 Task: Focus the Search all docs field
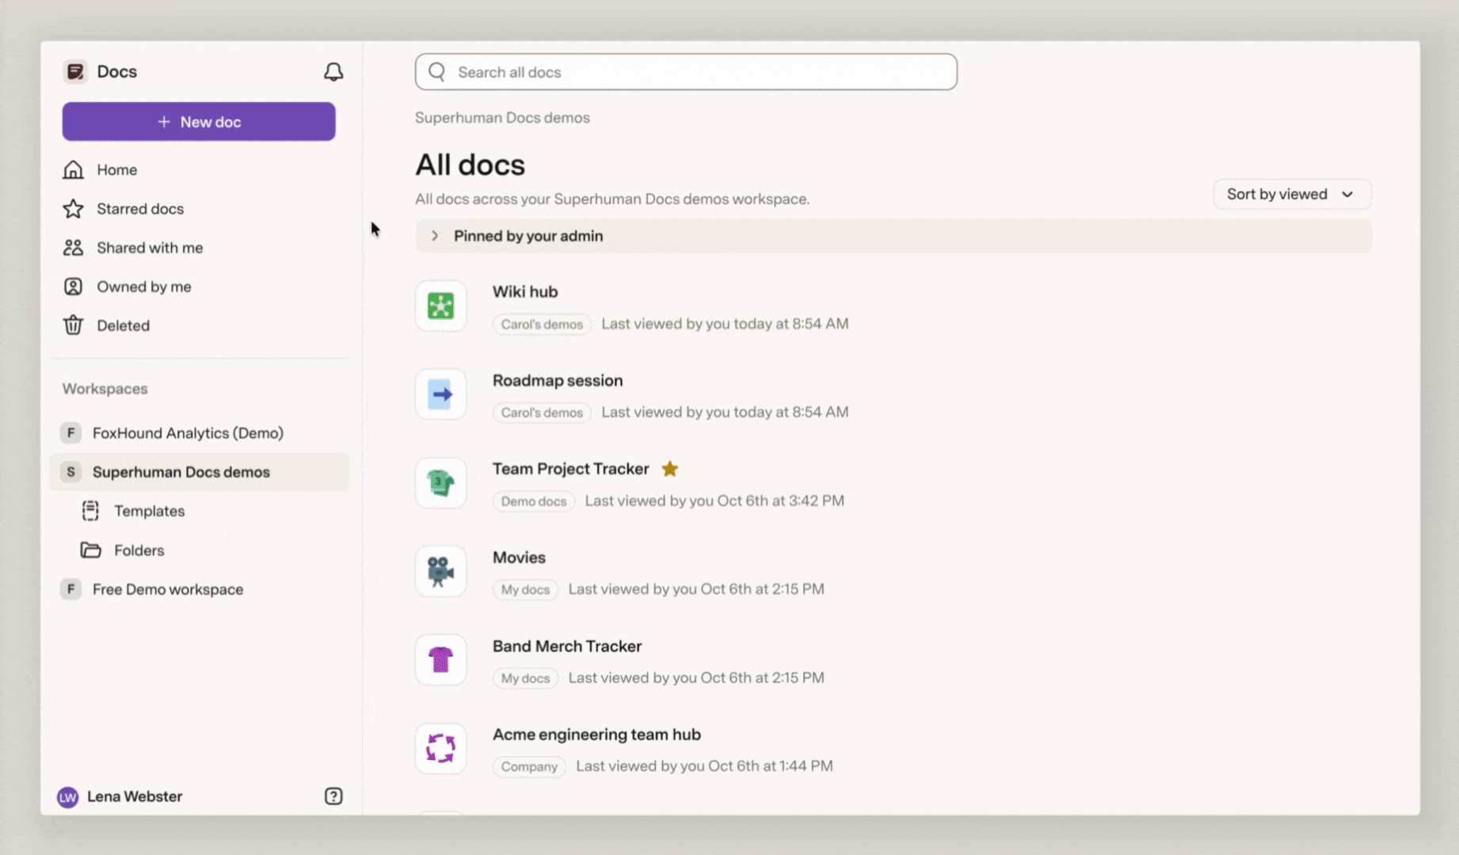pyautogui.click(x=686, y=72)
